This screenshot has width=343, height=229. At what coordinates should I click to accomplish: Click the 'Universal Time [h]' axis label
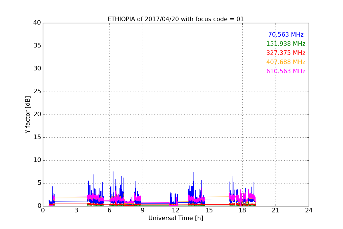176,218
